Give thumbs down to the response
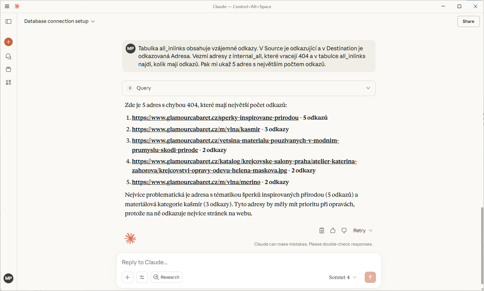Image resolution: width=484 pixels, height=291 pixels. (344, 230)
